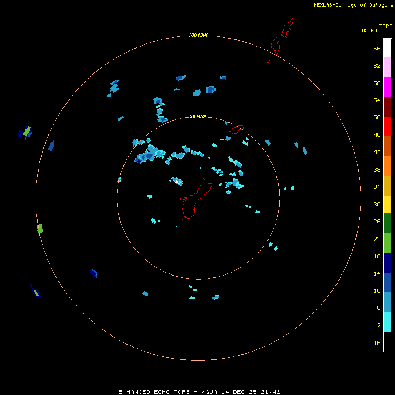This screenshot has width=395, height=395.
Task: Click the '[K FT]' units label
Action: [371, 30]
